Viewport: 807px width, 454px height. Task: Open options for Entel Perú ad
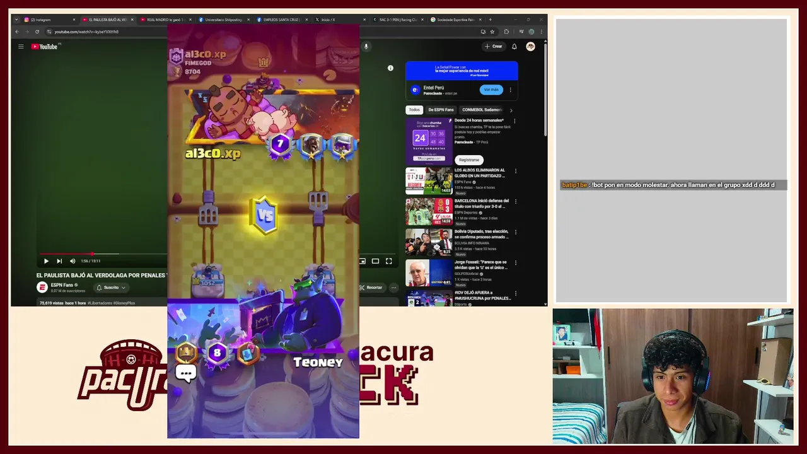510,90
